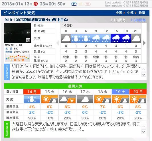The height and width of the screenshot is (141, 152).
Task: Click the snowman weather icon at hour 3
Action: click(x=76, y=38)
